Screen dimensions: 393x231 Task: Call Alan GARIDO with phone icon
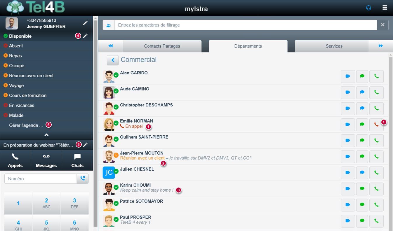click(x=376, y=76)
